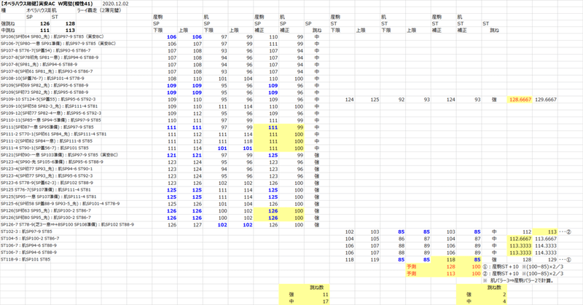Image resolution: width=583 pixels, height=305 pixels.
Task: Select bold 113 in the 中跳ね row
Action: tap(70, 30)
